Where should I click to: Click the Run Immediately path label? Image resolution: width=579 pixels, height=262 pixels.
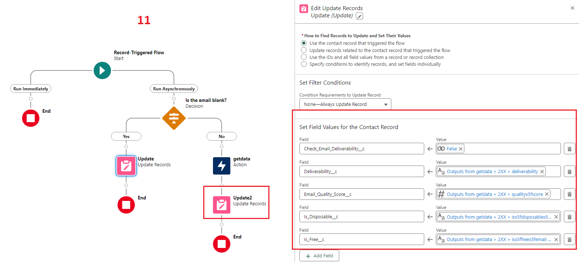click(31, 89)
